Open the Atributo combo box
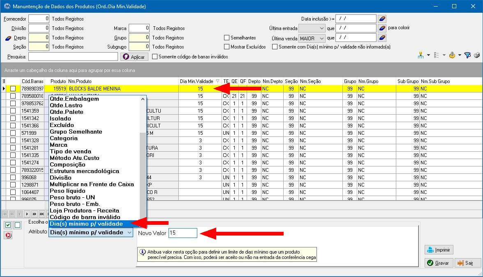 (91, 232)
